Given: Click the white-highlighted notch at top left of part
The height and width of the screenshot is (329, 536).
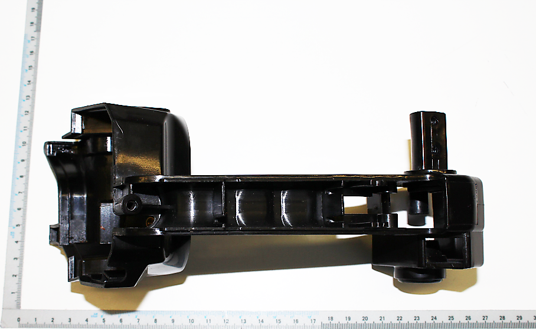Looking at the screenshot, I should [78, 123].
